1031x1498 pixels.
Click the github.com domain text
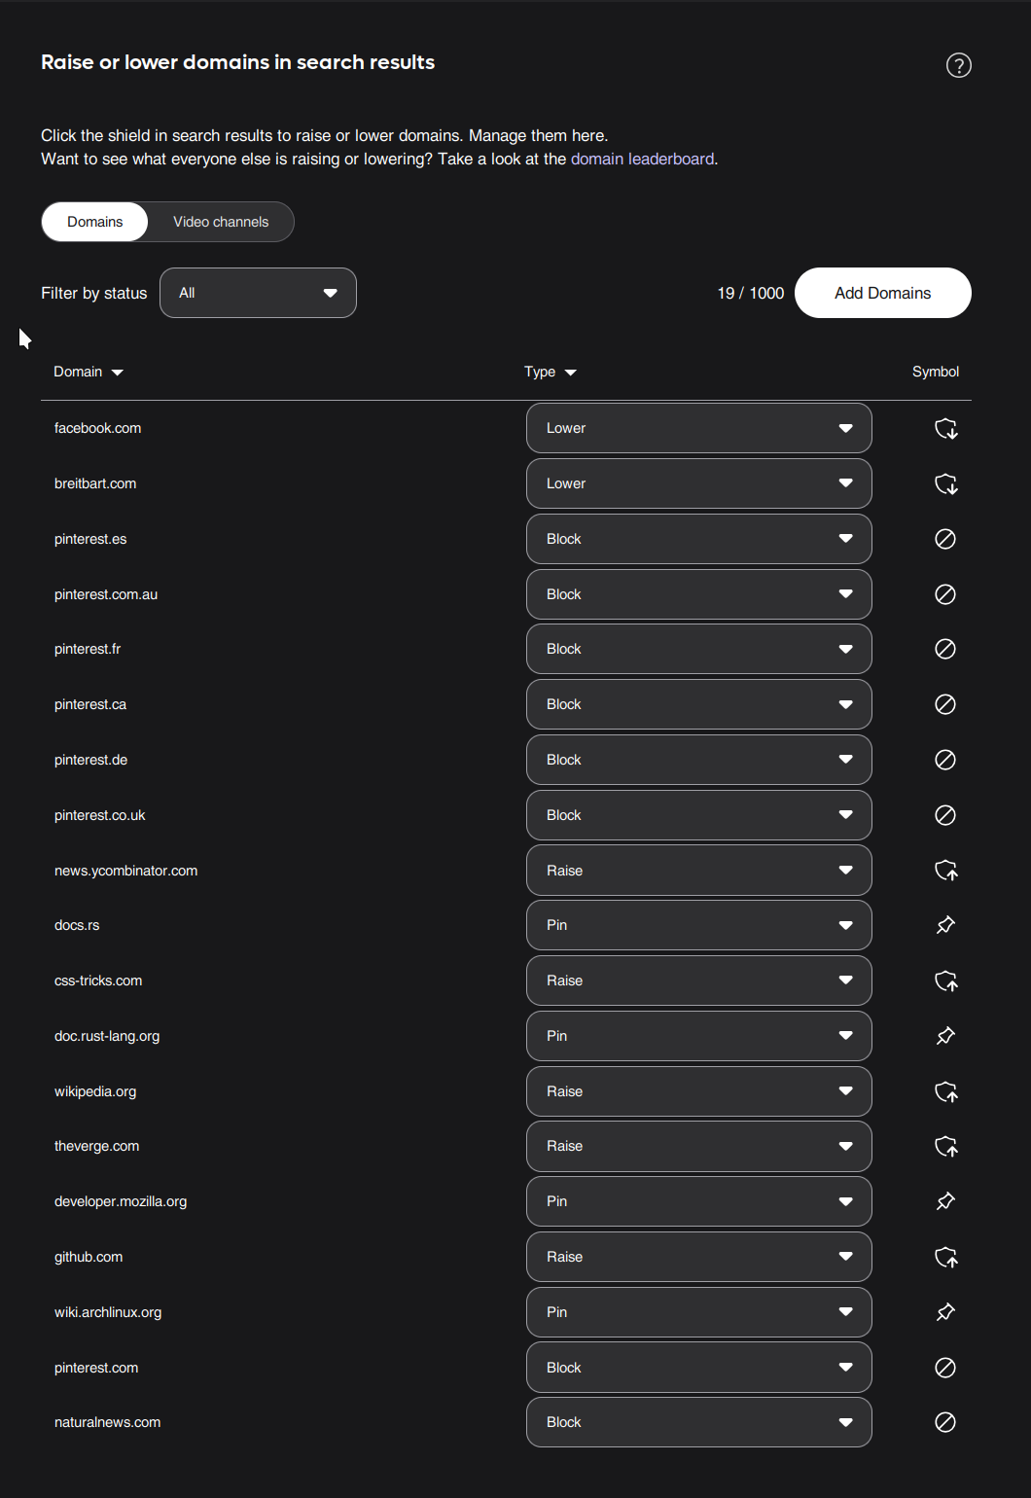89,1257
